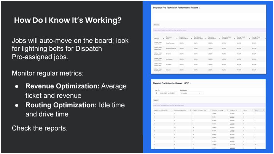Sort by the Completed On column header

(x=233, y=110)
